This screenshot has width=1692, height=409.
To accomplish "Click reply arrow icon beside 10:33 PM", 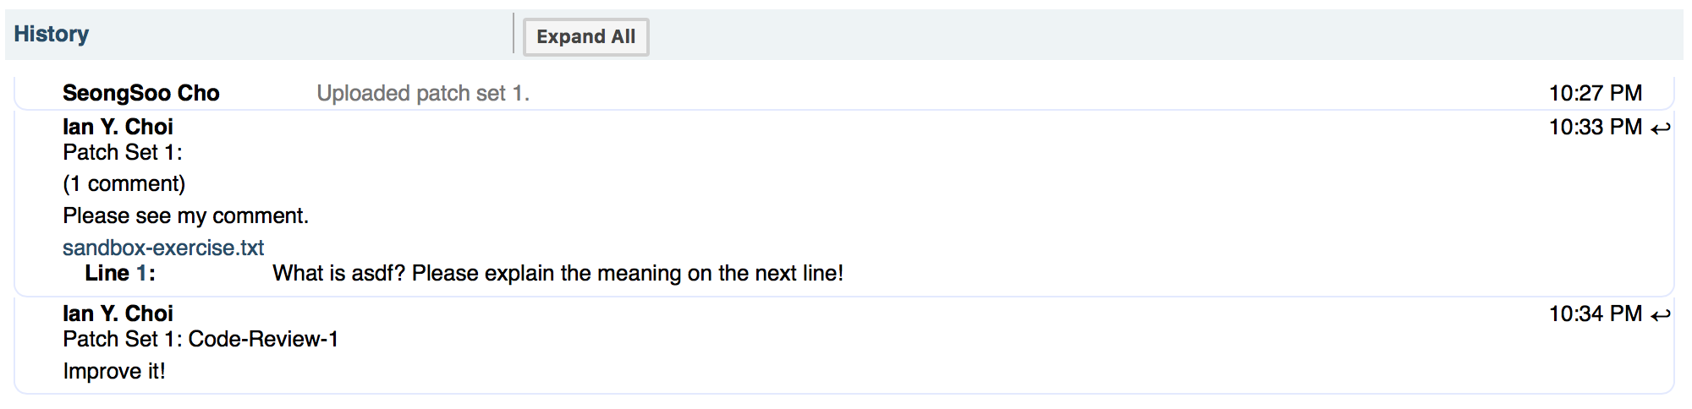I will [x=1661, y=128].
